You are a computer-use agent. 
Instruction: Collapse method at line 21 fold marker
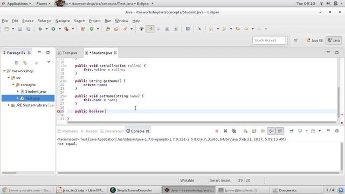(66, 81)
